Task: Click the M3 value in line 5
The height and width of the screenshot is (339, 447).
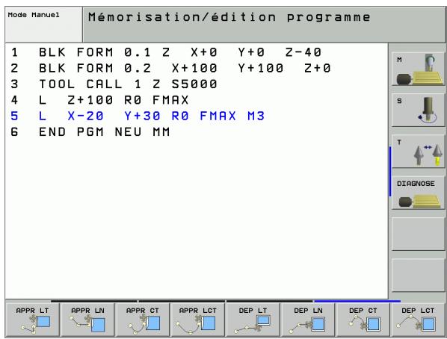Action: (256, 116)
